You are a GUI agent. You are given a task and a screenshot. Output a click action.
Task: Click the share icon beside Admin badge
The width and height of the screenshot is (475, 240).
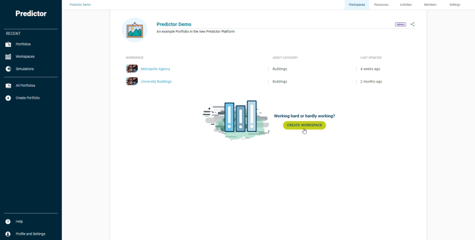pyautogui.click(x=412, y=24)
